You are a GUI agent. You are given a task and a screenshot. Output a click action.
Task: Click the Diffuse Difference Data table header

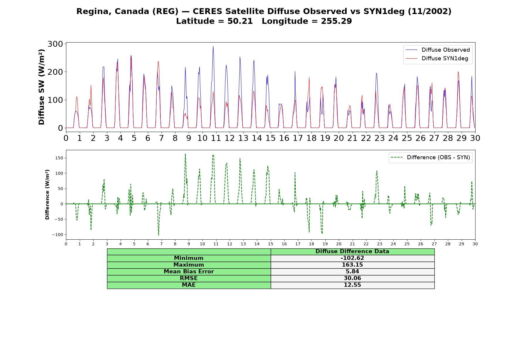[x=352, y=251]
